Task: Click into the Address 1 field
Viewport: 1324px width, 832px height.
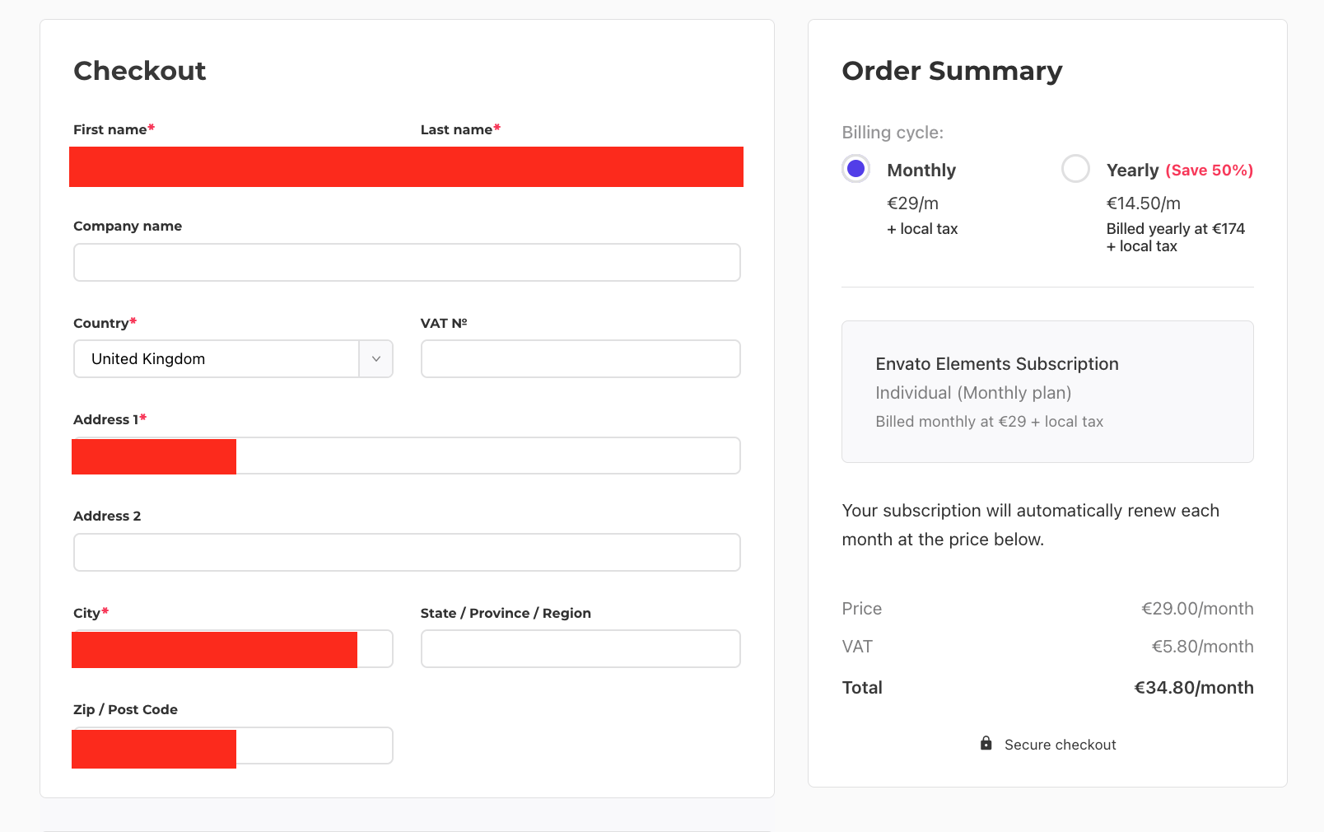Action: click(x=407, y=456)
